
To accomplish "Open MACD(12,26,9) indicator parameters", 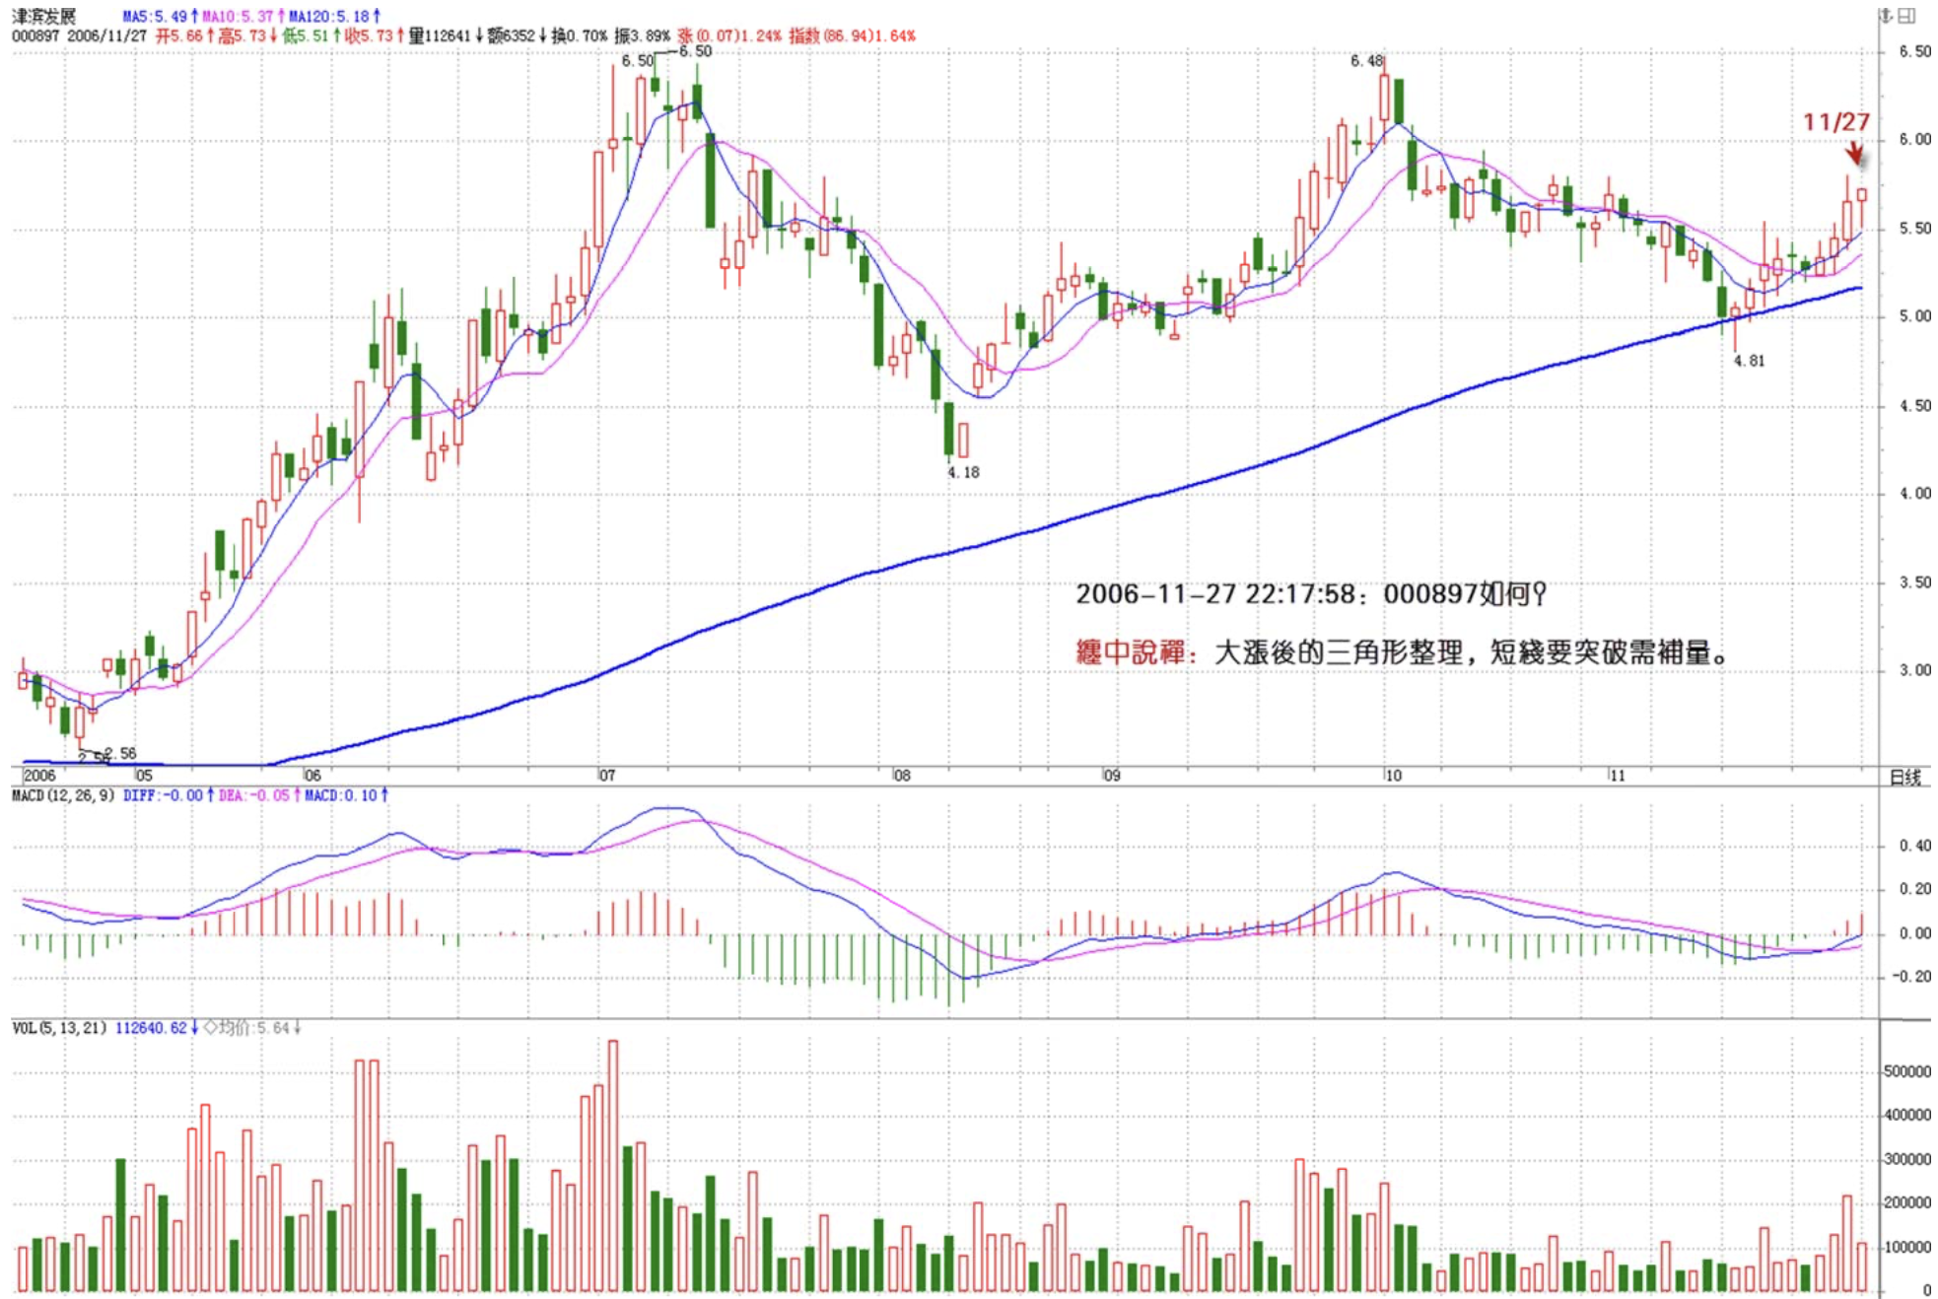I will click(63, 795).
